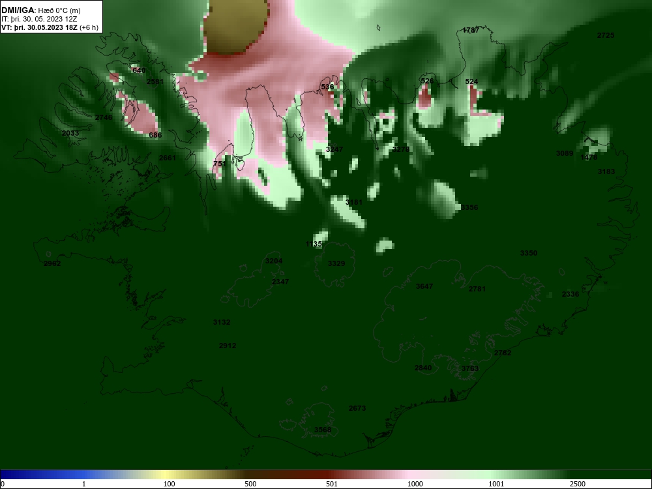Click the 3204 glacier value
The height and width of the screenshot is (489, 652).
click(274, 261)
